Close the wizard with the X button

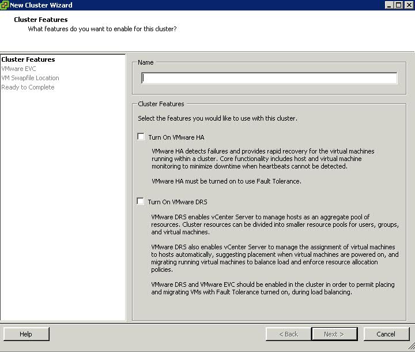point(409,5)
